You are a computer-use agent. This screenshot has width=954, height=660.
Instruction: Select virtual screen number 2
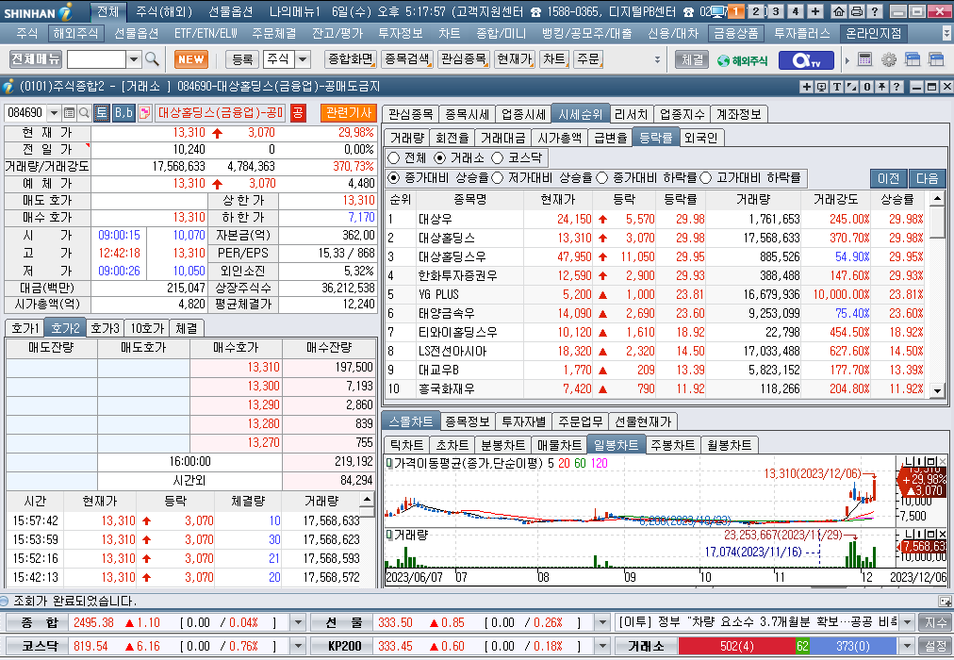click(x=756, y=11)
